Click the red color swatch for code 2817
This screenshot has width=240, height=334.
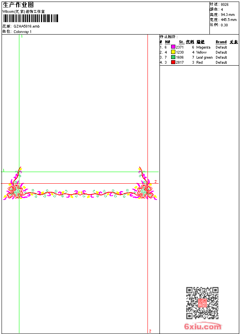coord(173,63)
